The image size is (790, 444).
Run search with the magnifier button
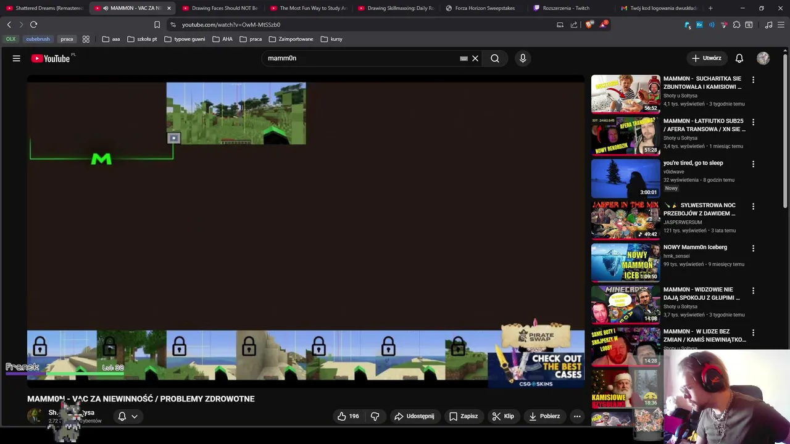point(495,58)
